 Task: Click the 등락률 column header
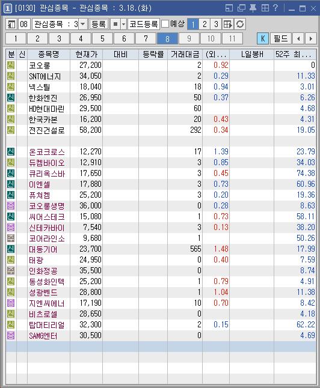[x=153, y=54]
